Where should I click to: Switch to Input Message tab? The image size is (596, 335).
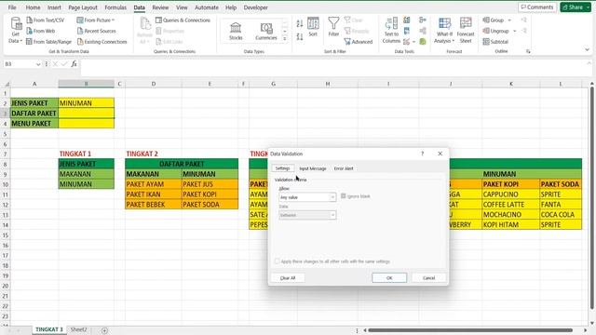[313, 168]
